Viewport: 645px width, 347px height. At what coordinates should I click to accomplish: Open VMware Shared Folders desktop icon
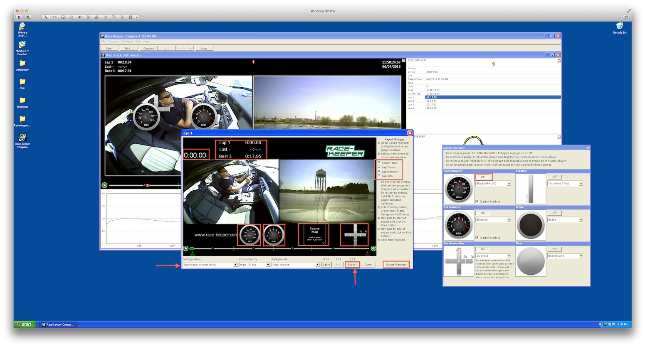click(22, 30)
